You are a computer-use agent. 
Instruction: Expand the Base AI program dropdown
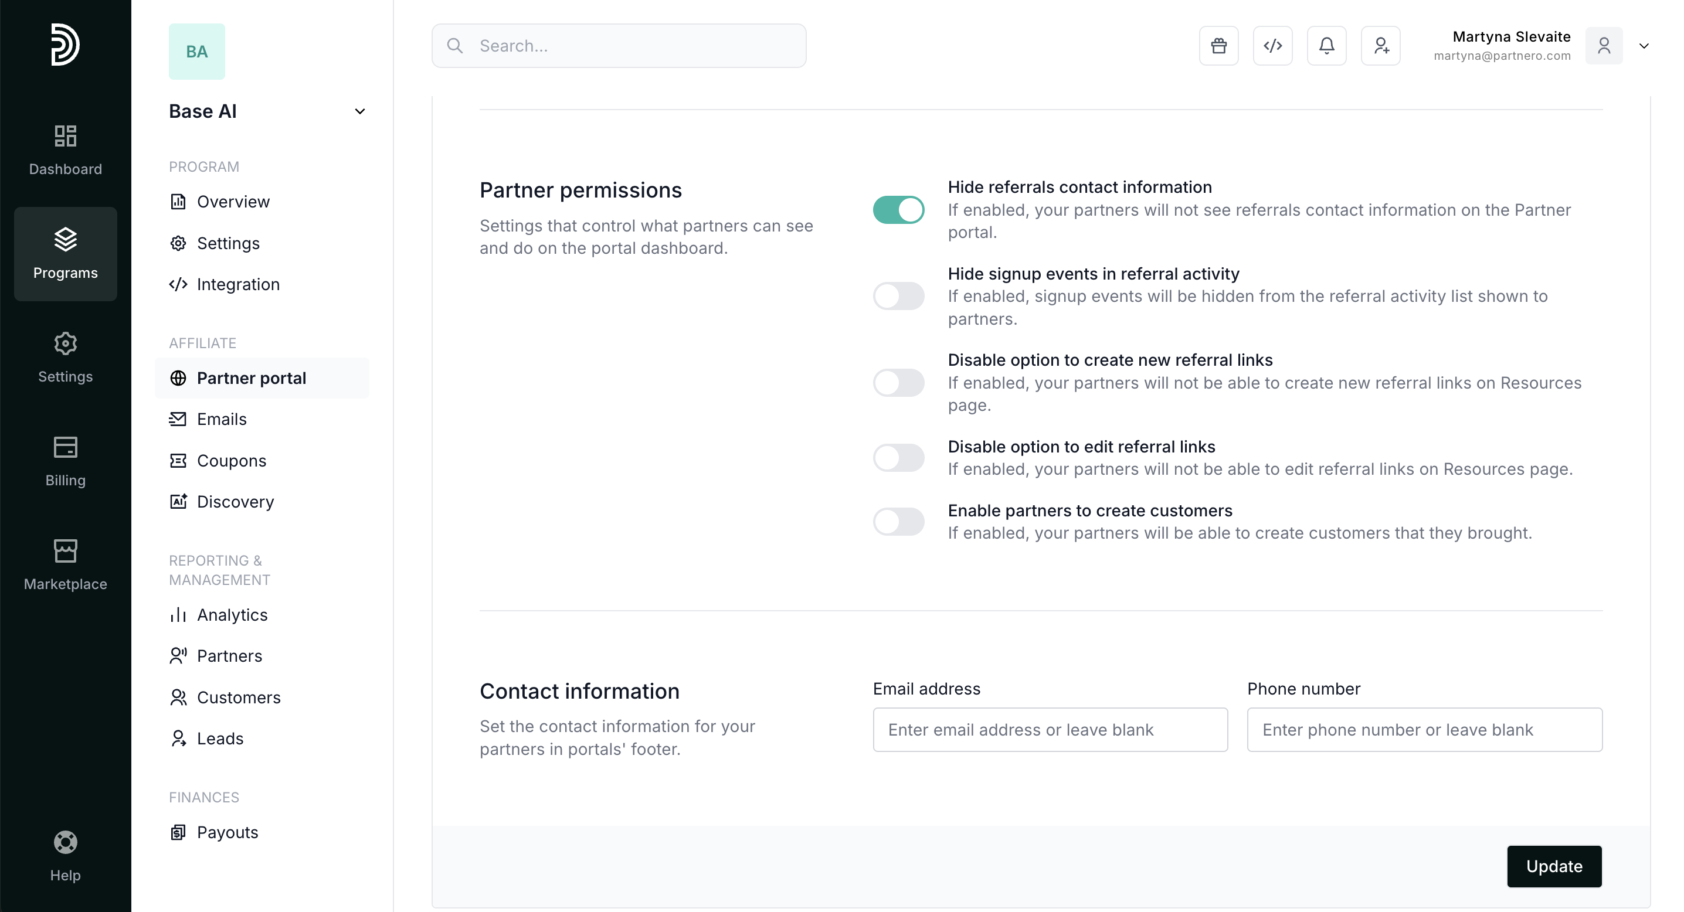(x=359, y=112)
